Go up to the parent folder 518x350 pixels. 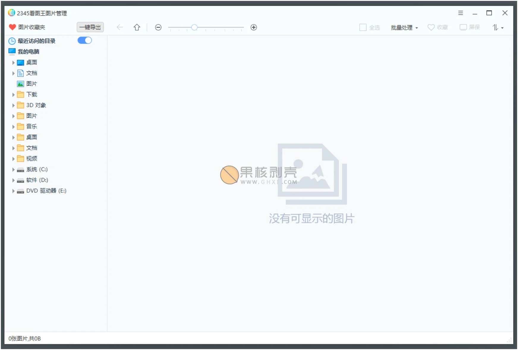pos(137,27)
